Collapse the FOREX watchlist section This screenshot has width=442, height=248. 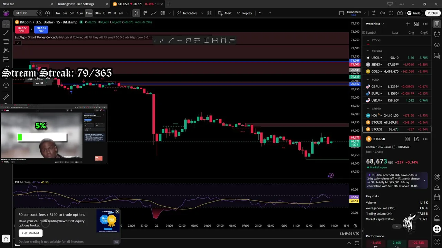point(368,80)
